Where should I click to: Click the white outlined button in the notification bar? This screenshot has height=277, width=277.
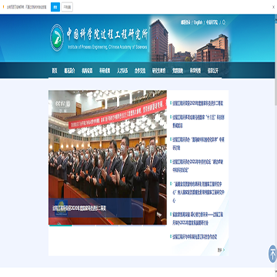(67, 7)
